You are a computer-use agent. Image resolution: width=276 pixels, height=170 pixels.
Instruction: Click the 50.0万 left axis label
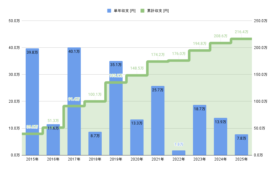point(14,21)
